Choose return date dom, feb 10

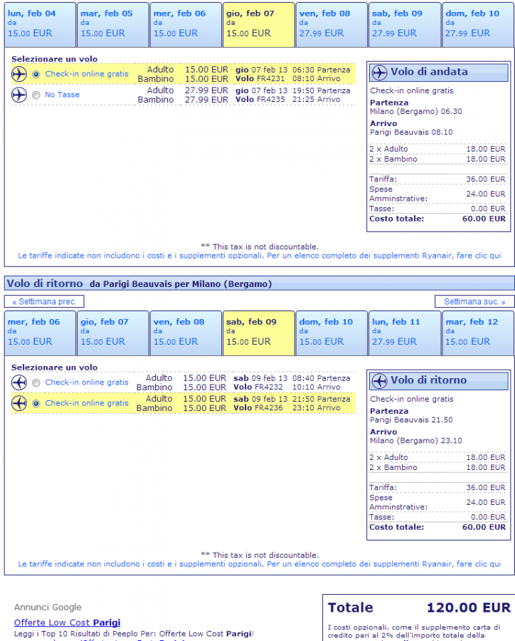pyautogui.click(x=331, y=332)
